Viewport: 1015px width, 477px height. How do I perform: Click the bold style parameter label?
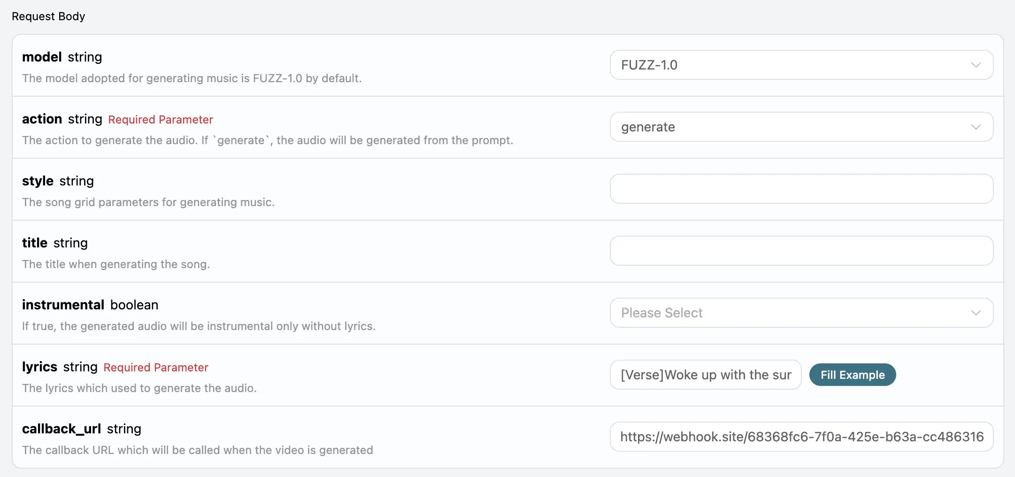point(38,181)
